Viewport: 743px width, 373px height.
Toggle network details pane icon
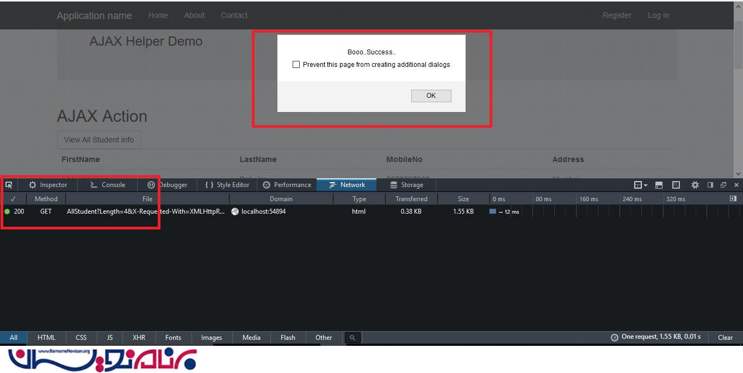click(x=733, y=198)
